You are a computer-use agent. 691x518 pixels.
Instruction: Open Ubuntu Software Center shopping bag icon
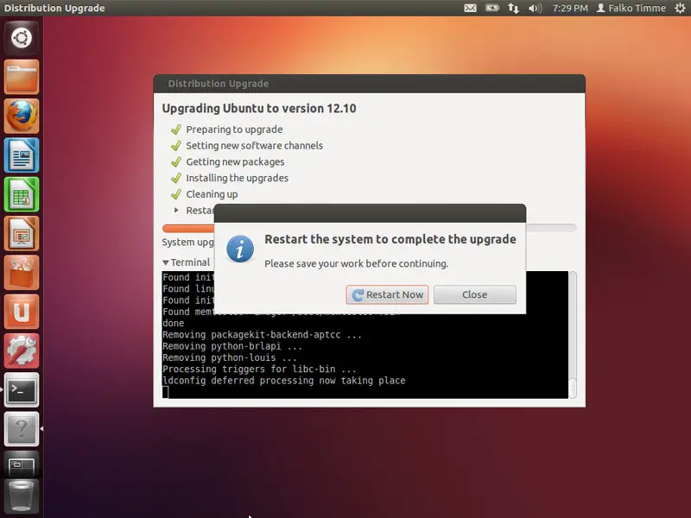coord(22,273)
